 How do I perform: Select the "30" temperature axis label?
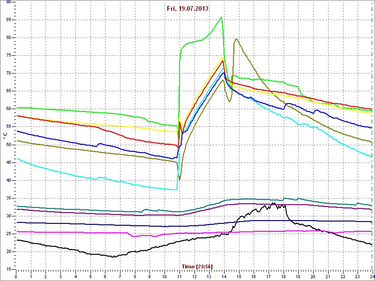(x=8, y=216)
